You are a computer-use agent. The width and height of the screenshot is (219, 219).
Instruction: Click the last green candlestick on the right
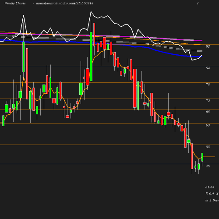tap(202, 157)
